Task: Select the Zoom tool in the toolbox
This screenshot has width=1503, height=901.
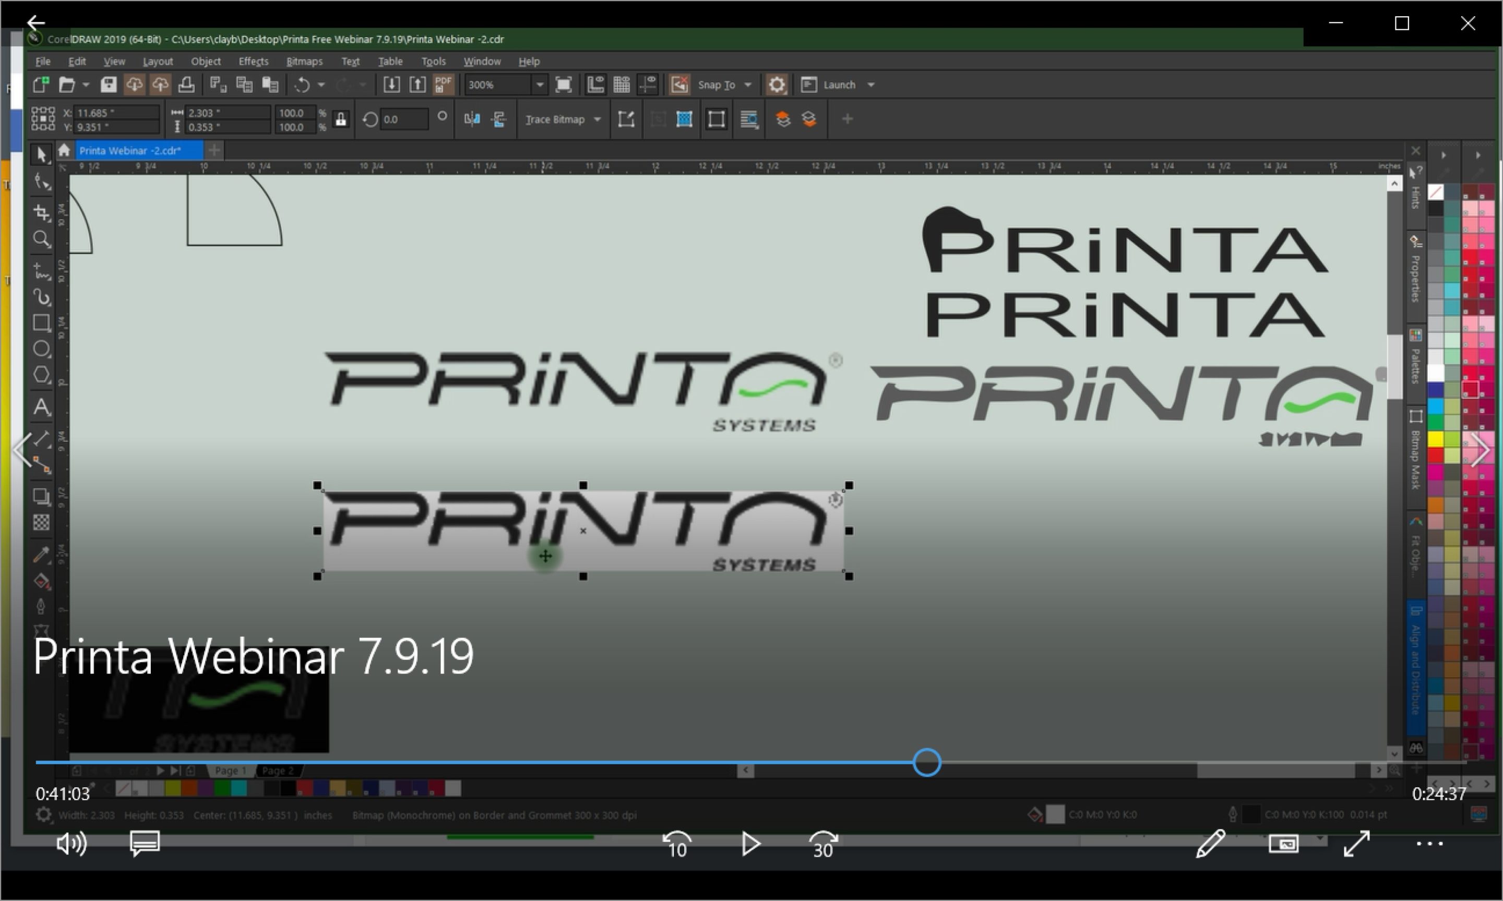Action: 41,239
